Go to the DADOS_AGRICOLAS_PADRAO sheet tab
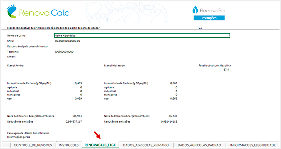 point(199,145)
